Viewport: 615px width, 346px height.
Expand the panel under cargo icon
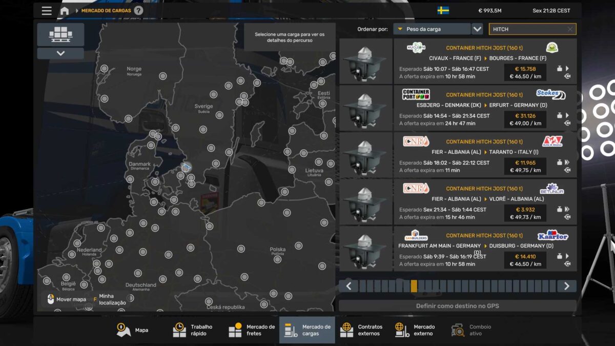(x=60, y=53)
